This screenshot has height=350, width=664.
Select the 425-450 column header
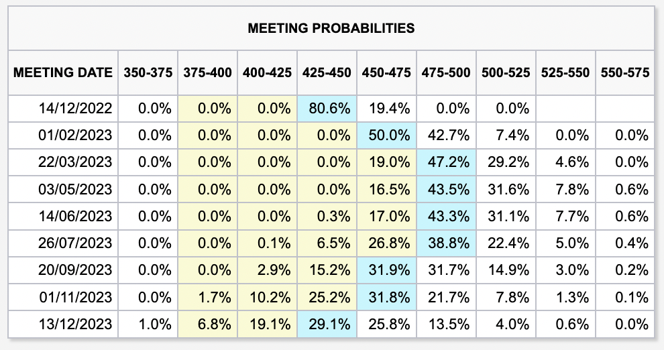(327, 72)
